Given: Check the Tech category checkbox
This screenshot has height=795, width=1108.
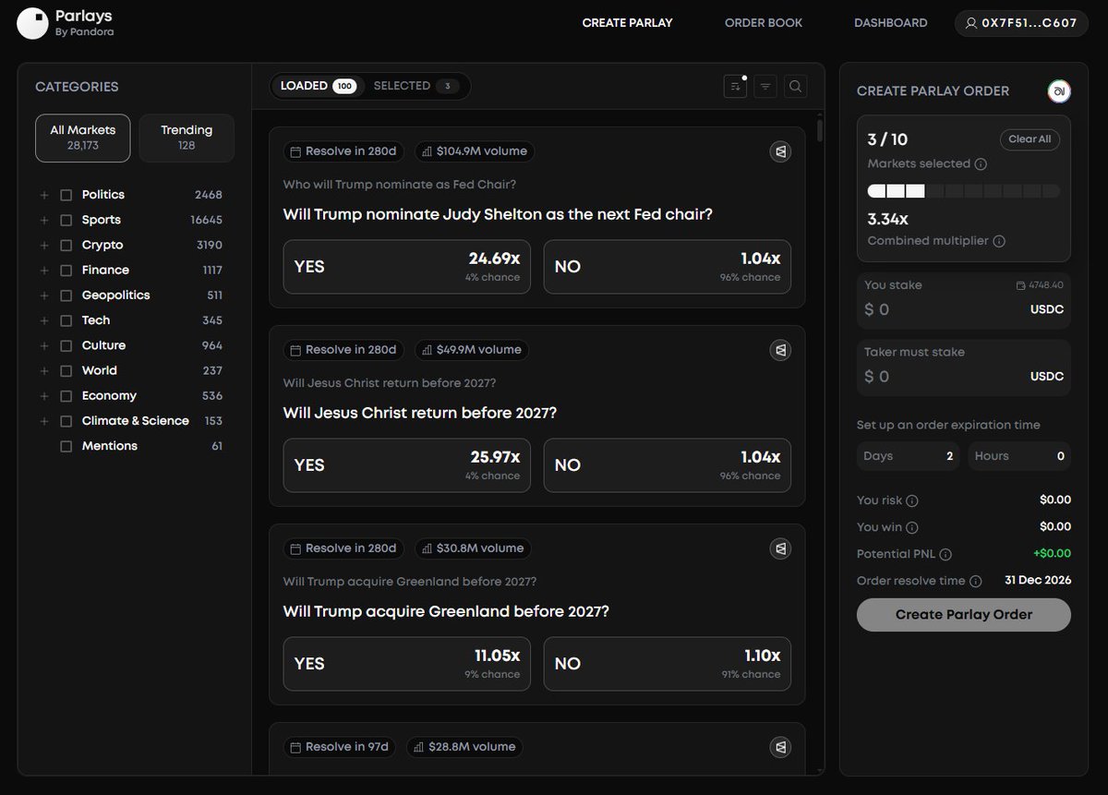Looking at the screenshot, I should pos(66,320).
